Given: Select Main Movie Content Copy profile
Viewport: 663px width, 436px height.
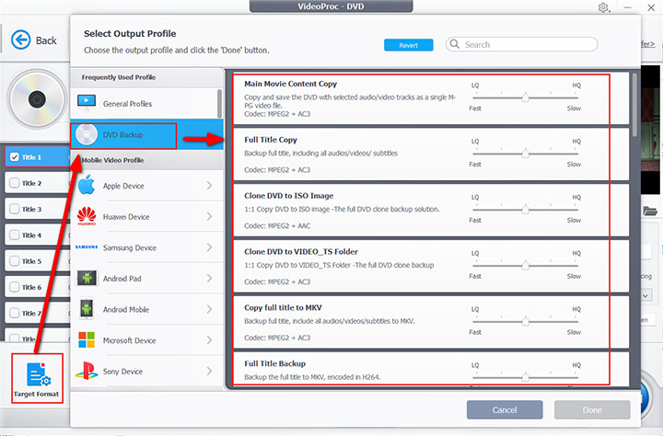Looking at the screenshot, I should tap(431, 98).
